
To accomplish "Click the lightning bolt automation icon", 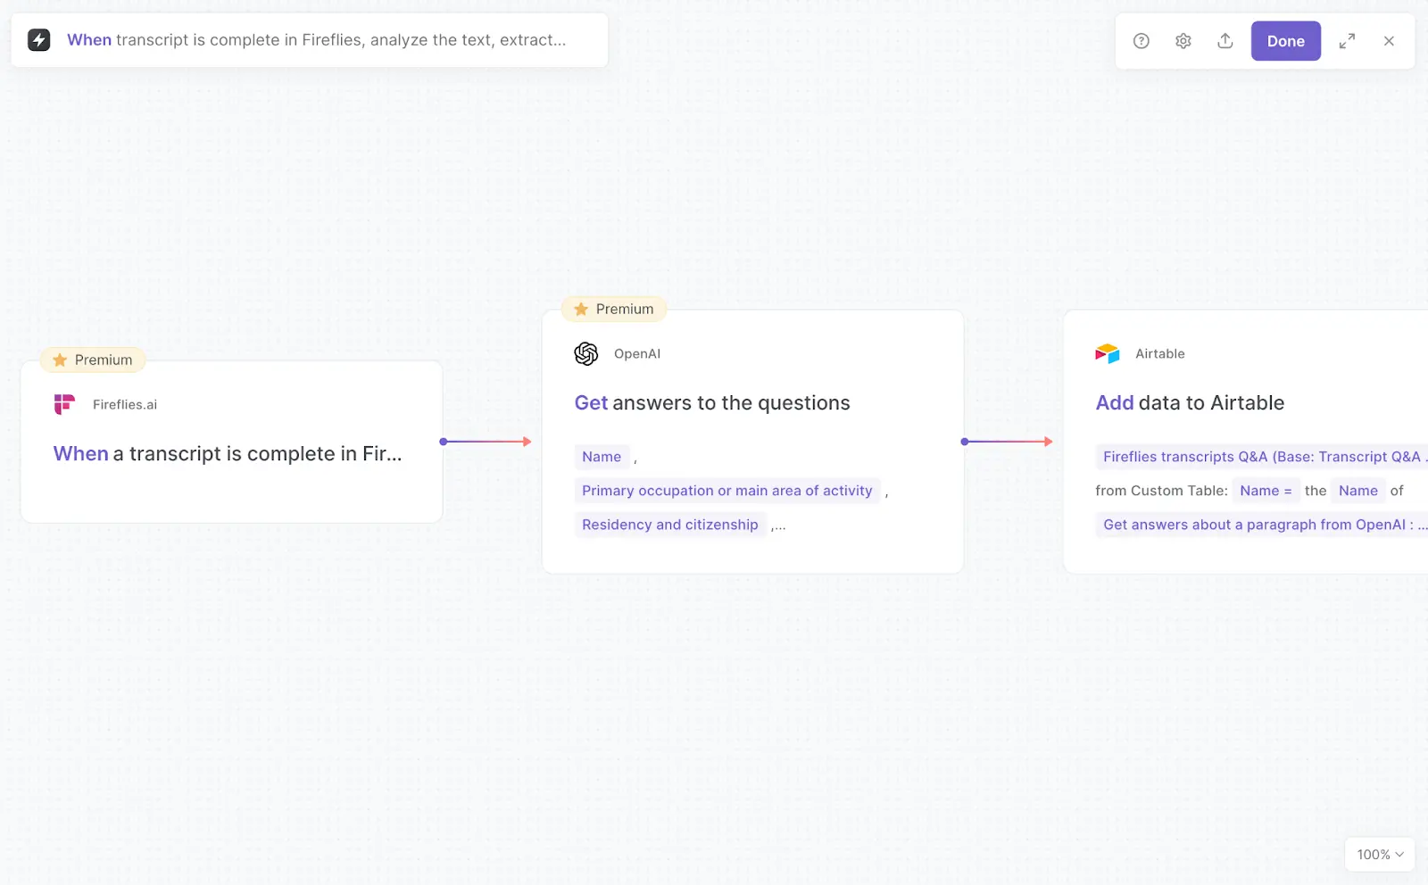I will click(39, 40).
